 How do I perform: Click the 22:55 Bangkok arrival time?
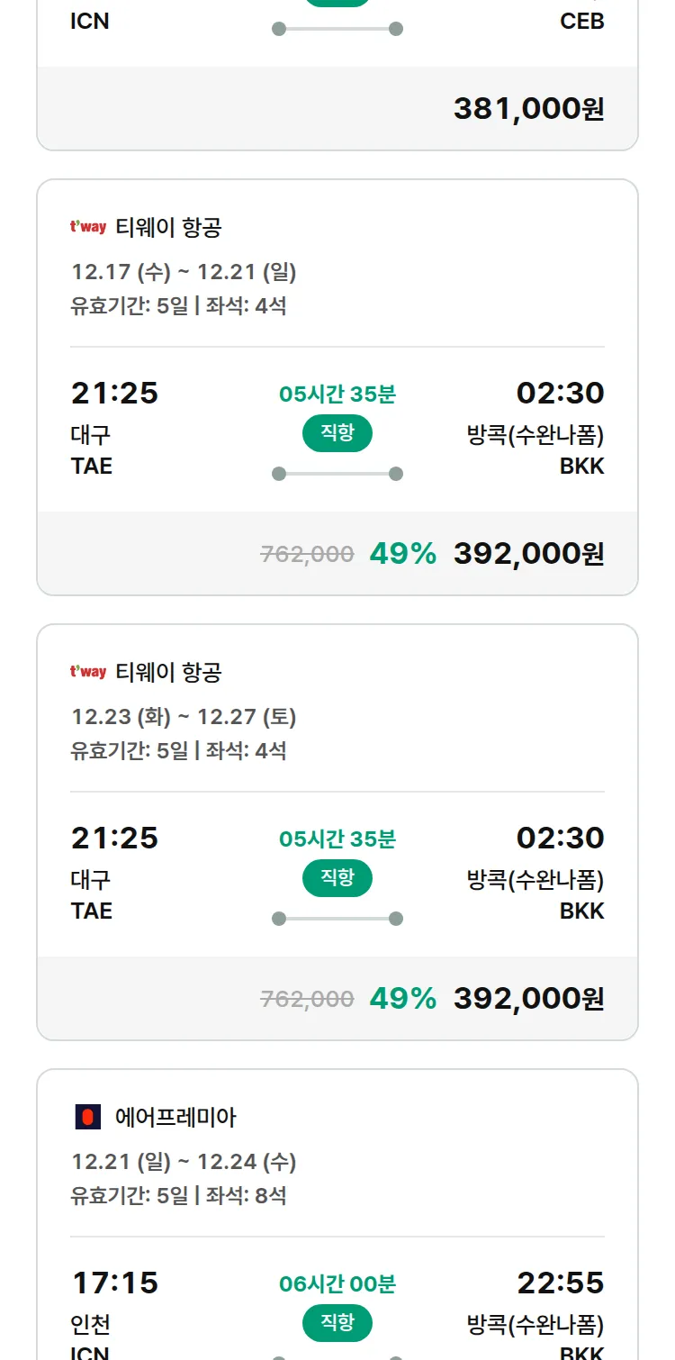pos(560,1283)
